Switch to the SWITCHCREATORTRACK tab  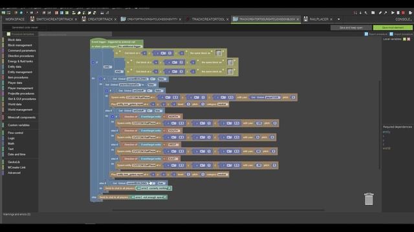point(54,19)
